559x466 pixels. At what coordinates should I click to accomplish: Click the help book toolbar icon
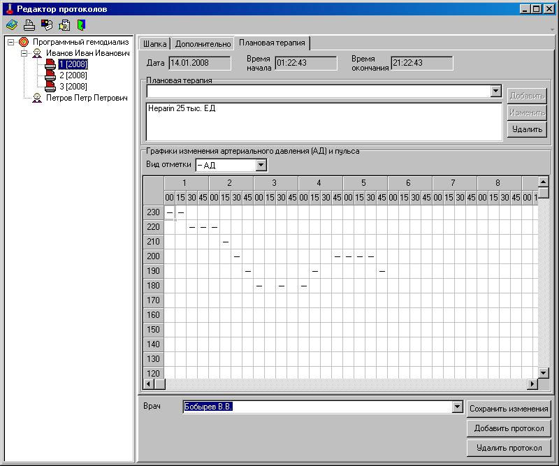12,25
